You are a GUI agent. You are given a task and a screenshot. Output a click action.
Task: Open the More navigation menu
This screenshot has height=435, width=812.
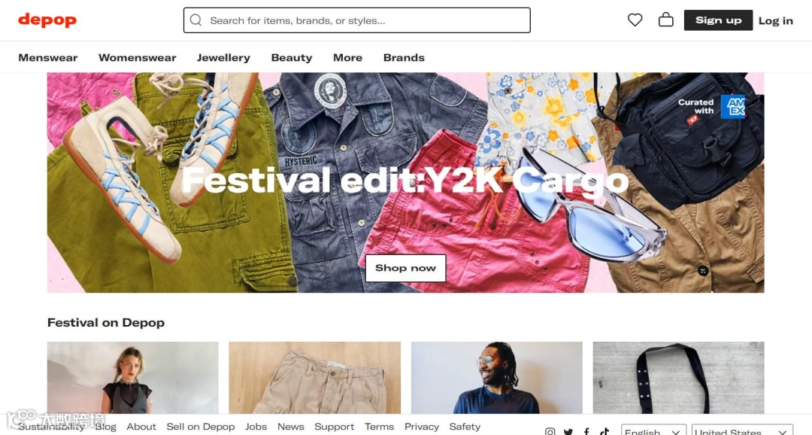(x=347, y=57)
